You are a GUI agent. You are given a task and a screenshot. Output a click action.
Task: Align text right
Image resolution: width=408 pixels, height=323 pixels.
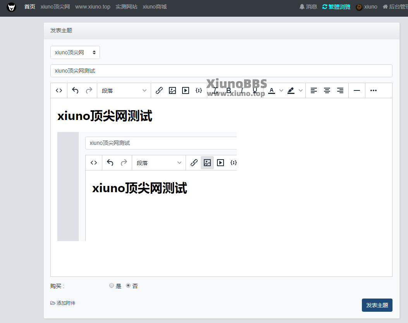[x=340, y=90]
